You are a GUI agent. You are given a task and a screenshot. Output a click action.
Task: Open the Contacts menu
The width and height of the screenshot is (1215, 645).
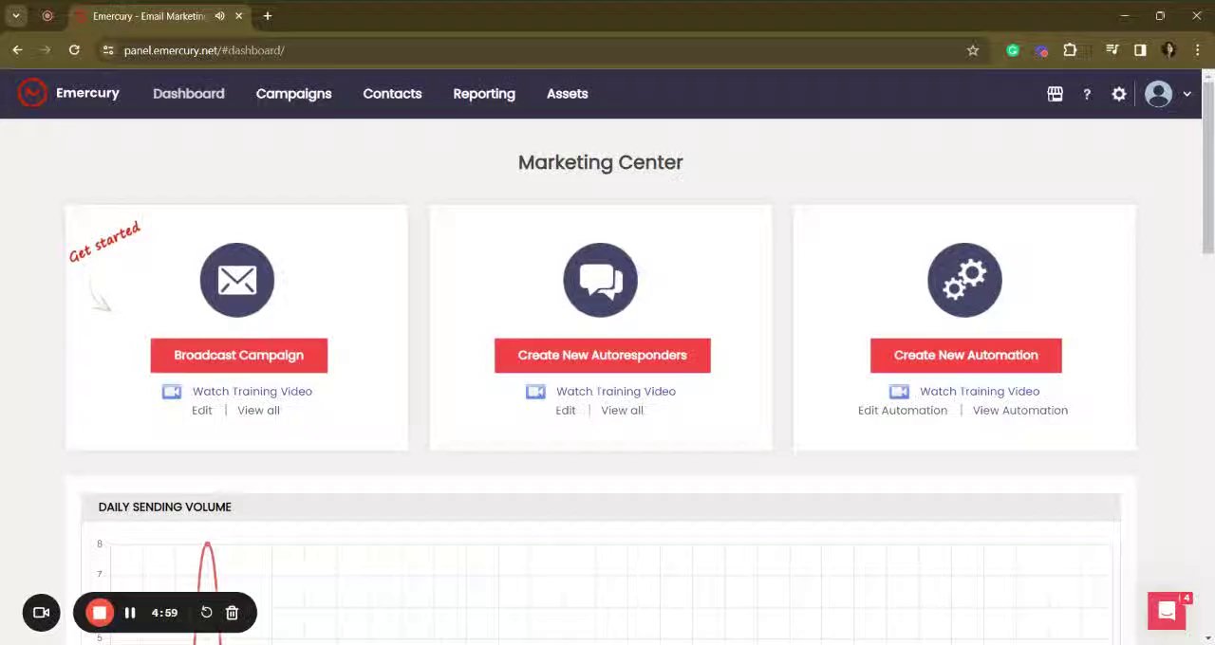click(392, 94)
